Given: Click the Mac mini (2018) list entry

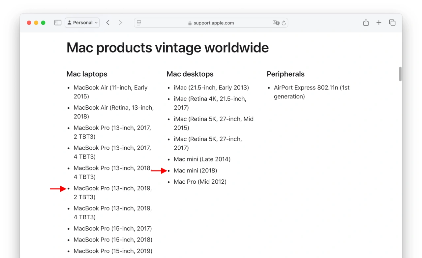Looking at the screenshot, I should click(195, 170).
